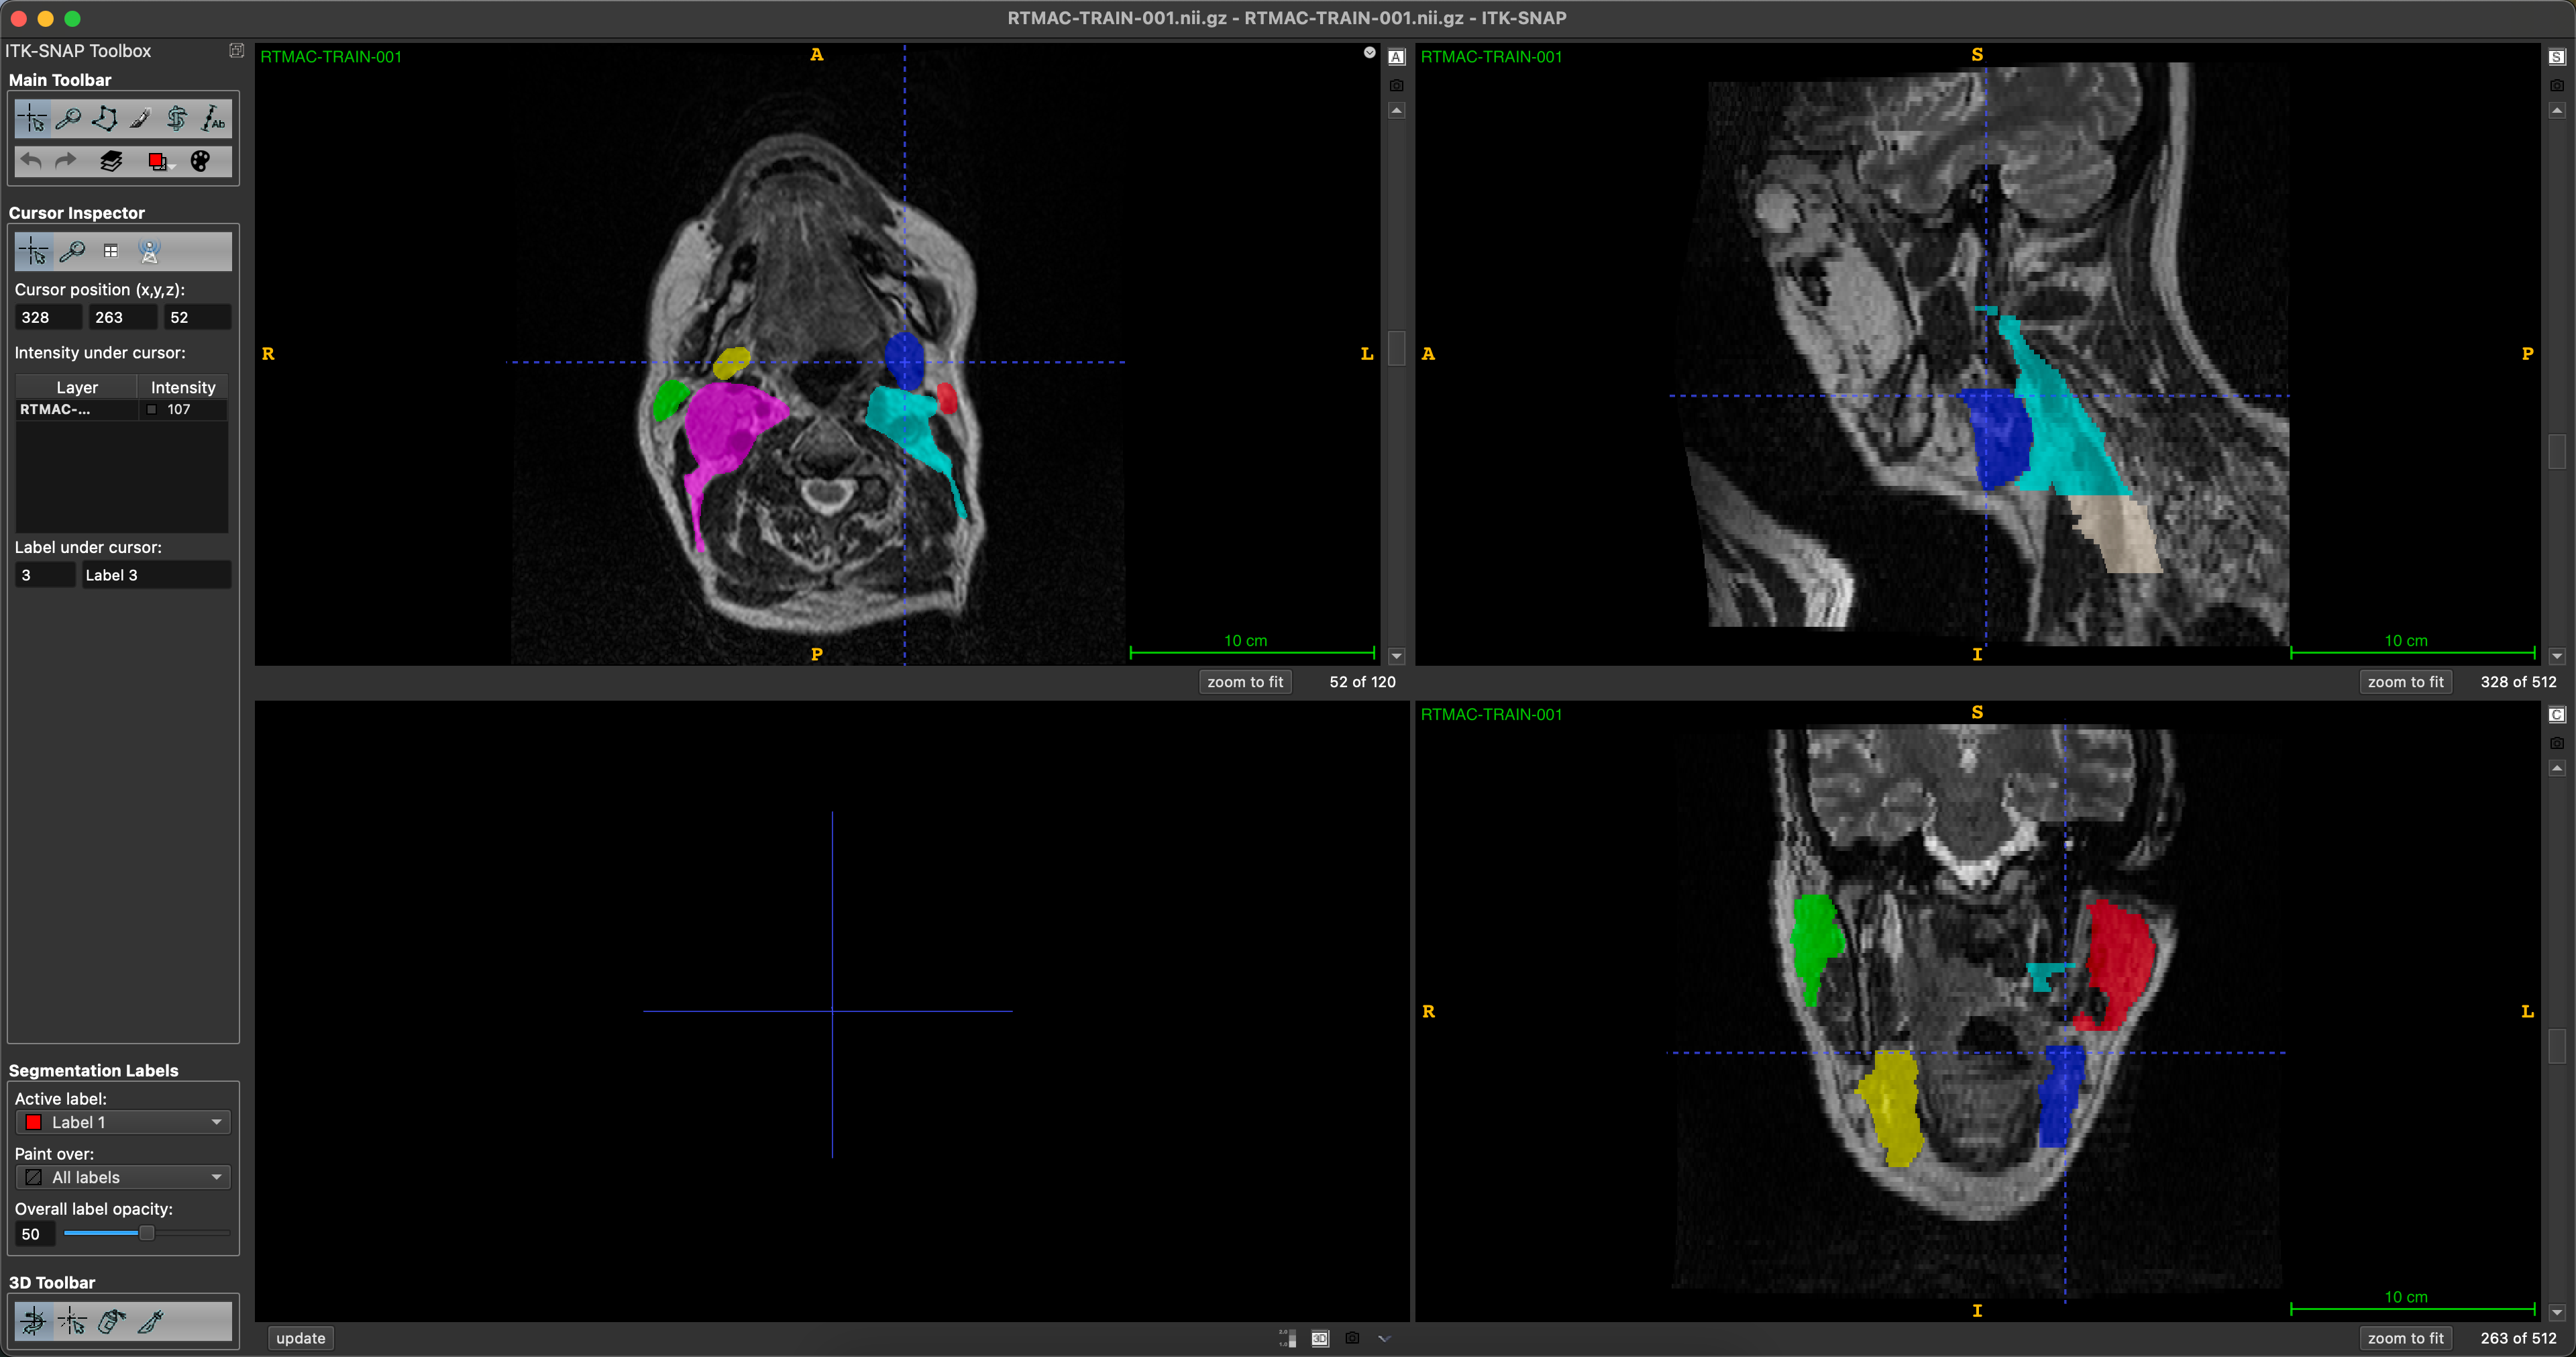Toggle the coronal view layout button C
This screenshot has height=1357, width=2576.
2557,715
